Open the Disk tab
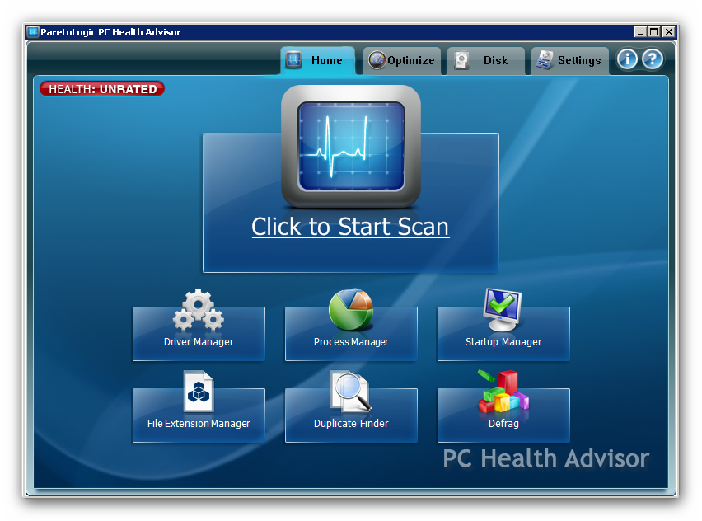Image resolution: width=702 pixels, height=521 pixels. [485, 60]
